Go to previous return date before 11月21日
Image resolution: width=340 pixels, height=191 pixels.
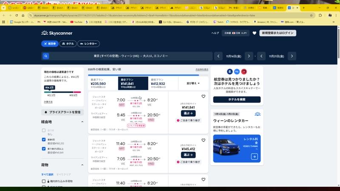(x=261, y=56)
